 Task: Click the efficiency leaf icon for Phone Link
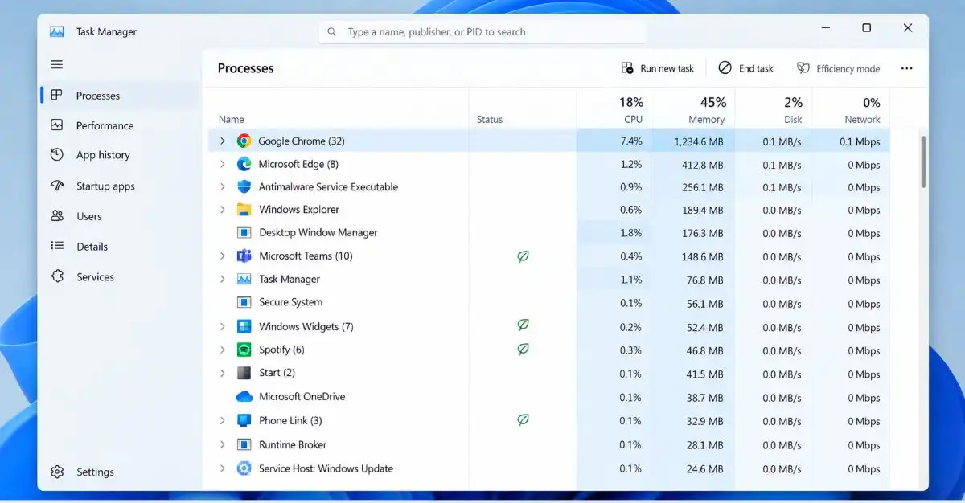coord(523,419)
